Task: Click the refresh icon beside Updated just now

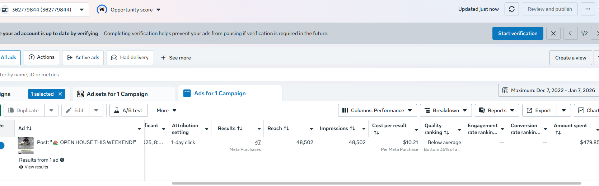Action: 512,9
